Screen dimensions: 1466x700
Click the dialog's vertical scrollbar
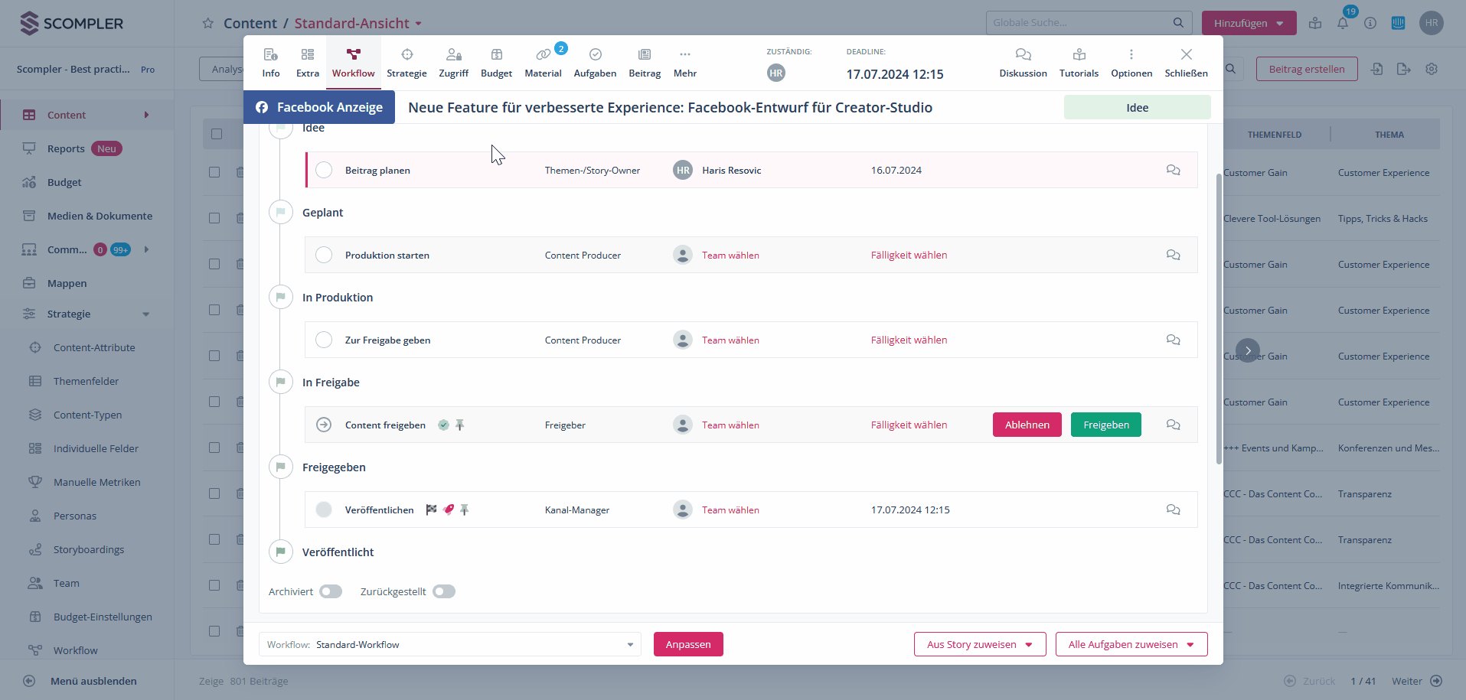[x=1219, y=318]
